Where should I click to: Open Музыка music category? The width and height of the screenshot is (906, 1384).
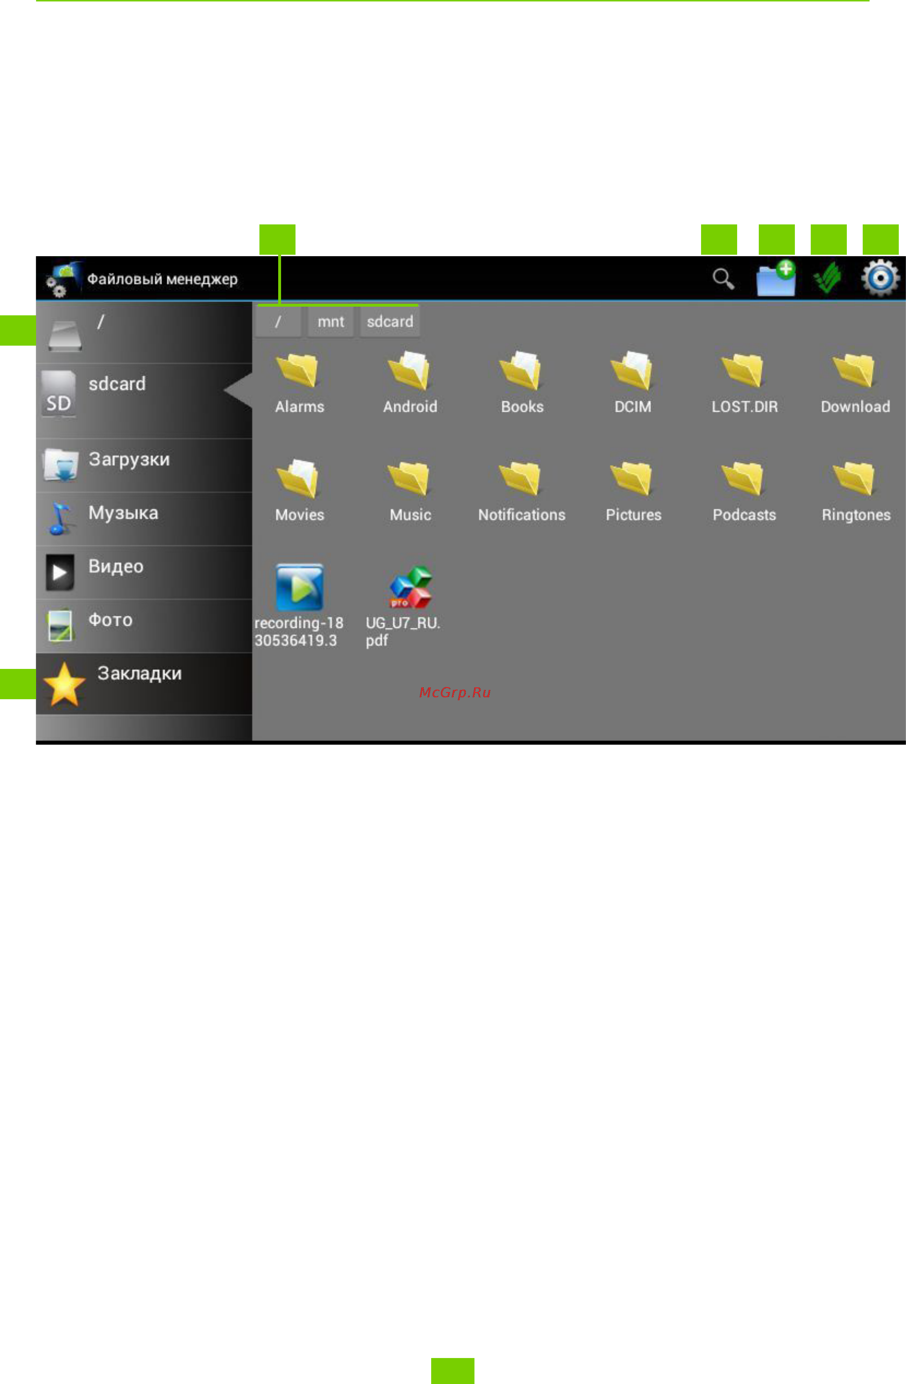pos(144,519)
